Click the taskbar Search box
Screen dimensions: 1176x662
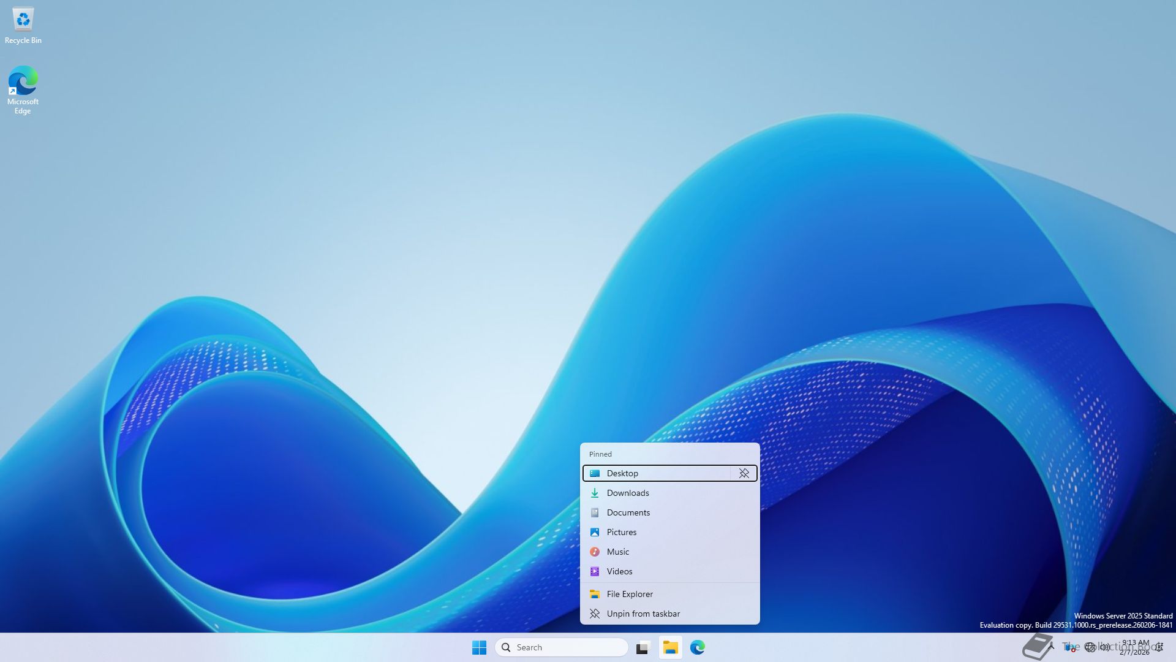point(561,647)
